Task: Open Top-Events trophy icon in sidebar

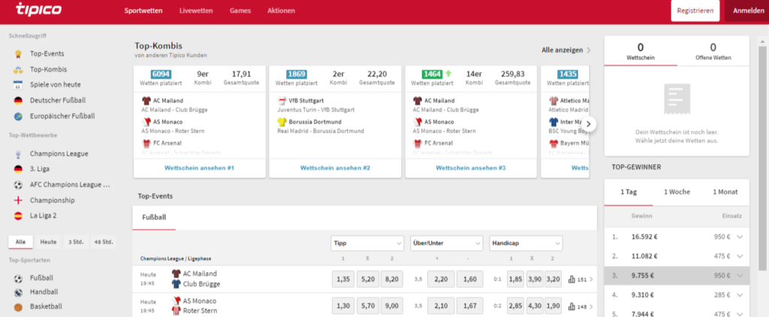Action: pyautogui.click(x=18, y=54)
